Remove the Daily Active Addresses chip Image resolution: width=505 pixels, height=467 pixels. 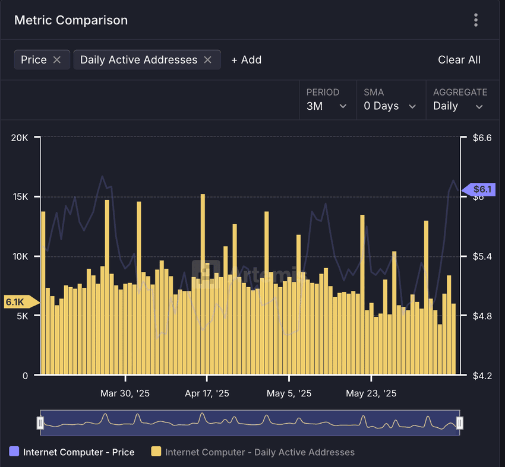(x=207, y=60)
